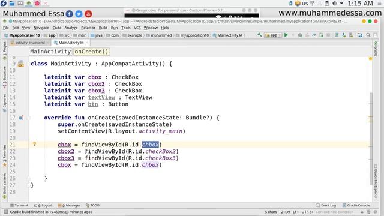Open the Captures tool window
This screenshot has width=384, height=216.
tap(4, 103)
